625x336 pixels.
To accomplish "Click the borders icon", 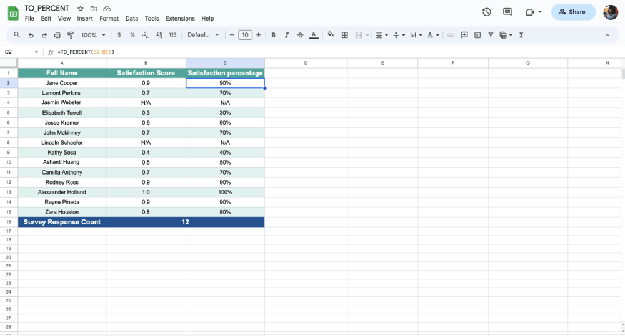I will [344, 36].
